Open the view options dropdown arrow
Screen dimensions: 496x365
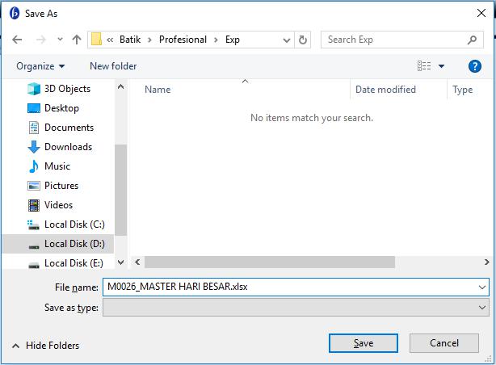click(442, 66)
